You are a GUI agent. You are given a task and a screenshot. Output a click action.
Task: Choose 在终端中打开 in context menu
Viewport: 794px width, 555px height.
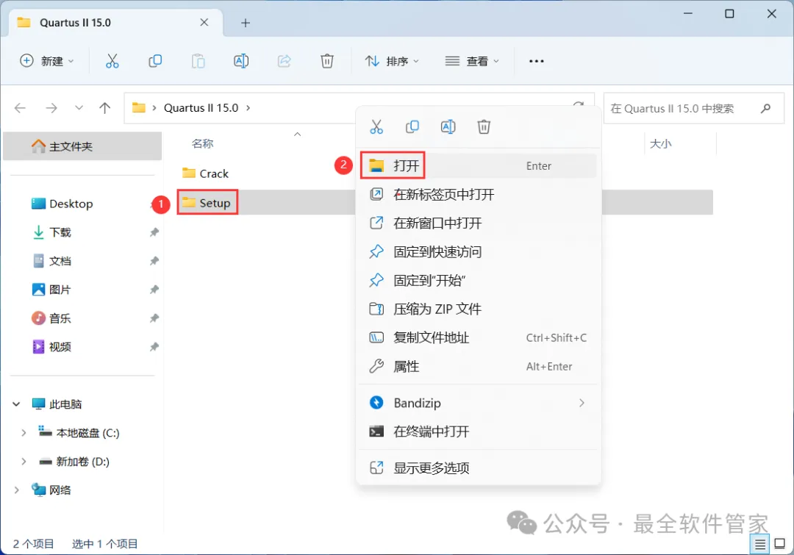(478, 432)
